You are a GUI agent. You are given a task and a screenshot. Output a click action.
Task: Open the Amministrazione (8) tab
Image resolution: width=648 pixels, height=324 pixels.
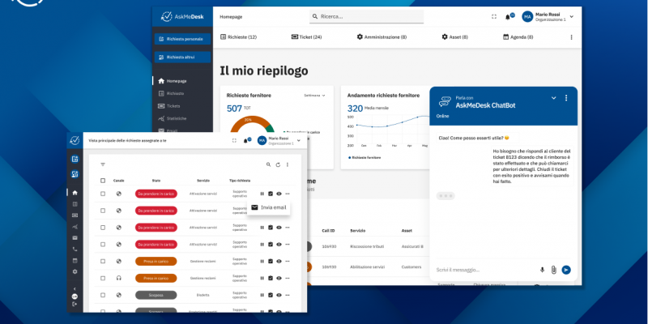pyautogui.click(x=382, y=37)
